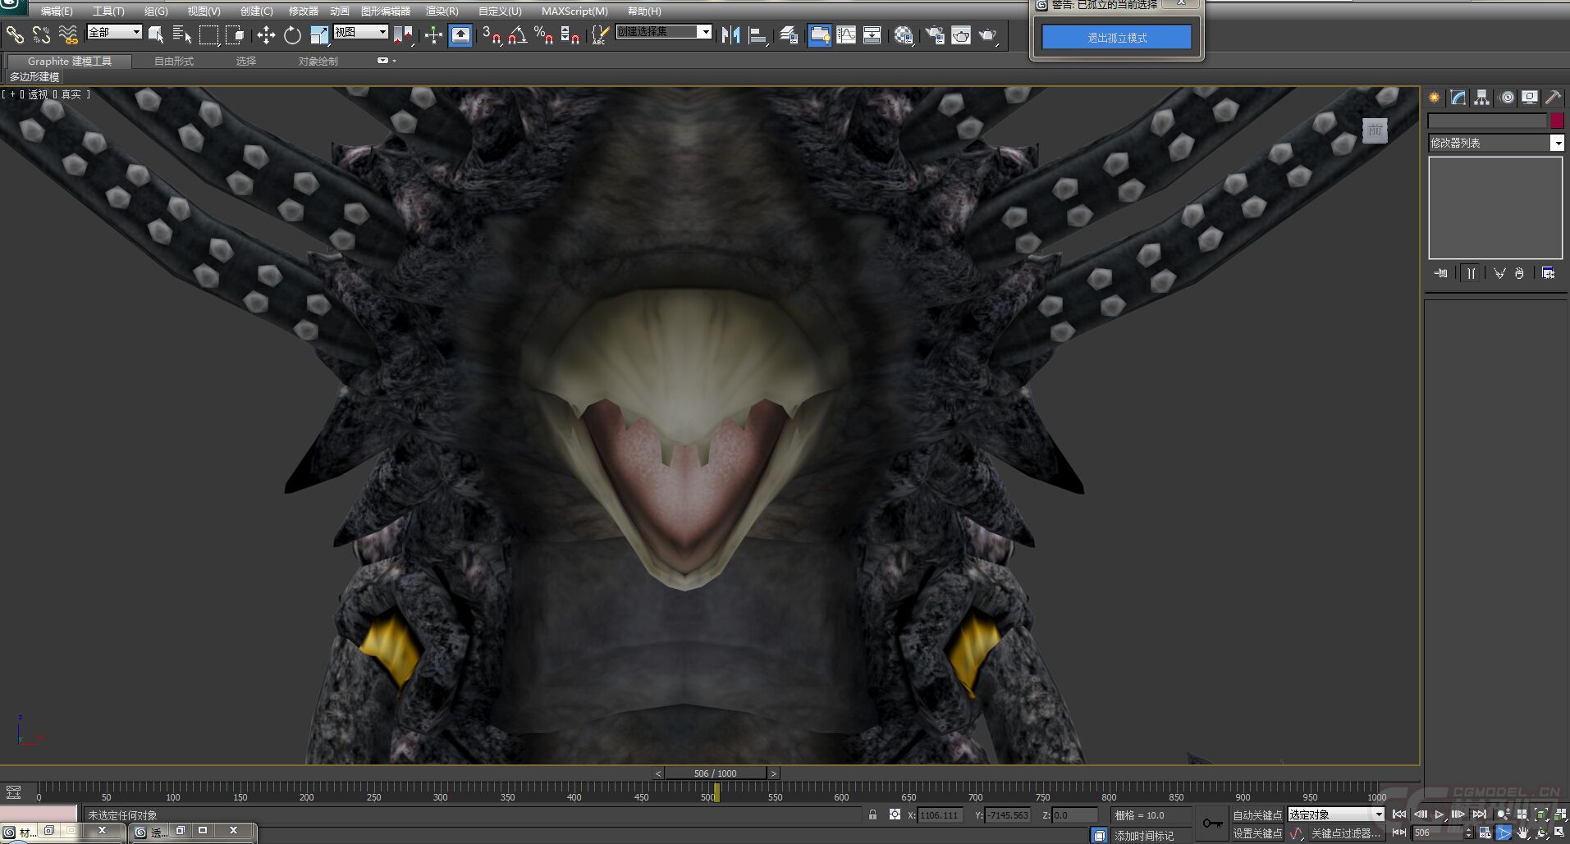
Task: Click the Mirror tool icon
Action: [x=730, y=34]
